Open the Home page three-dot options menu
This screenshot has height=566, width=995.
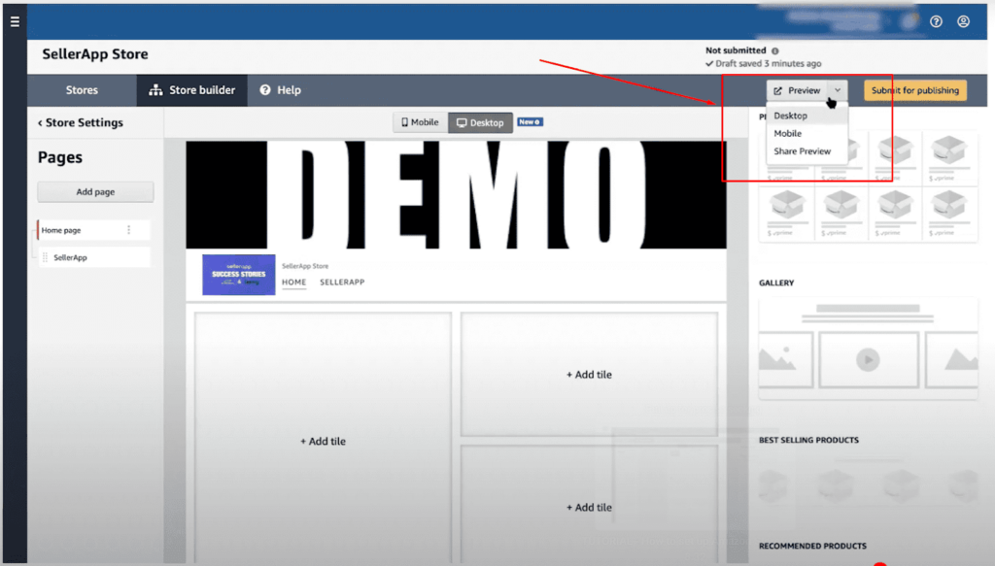click(x=128, y=230)
